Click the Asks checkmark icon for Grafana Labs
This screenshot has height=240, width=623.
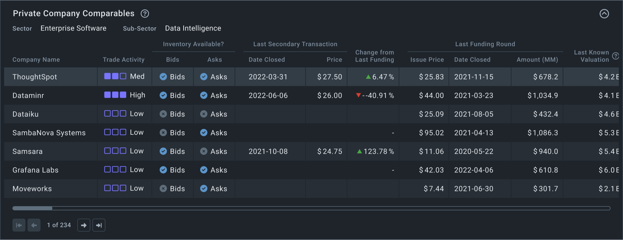point(204,170)
